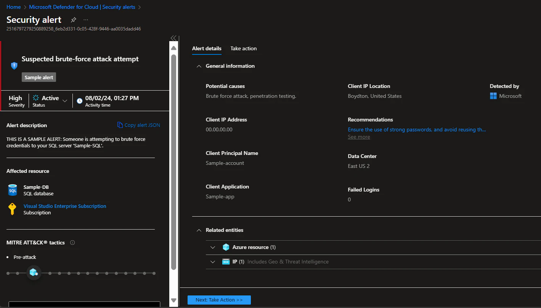This screenshot has height=308, width=541.
Task: Collapse the General information section
Action: coord(199,66)
